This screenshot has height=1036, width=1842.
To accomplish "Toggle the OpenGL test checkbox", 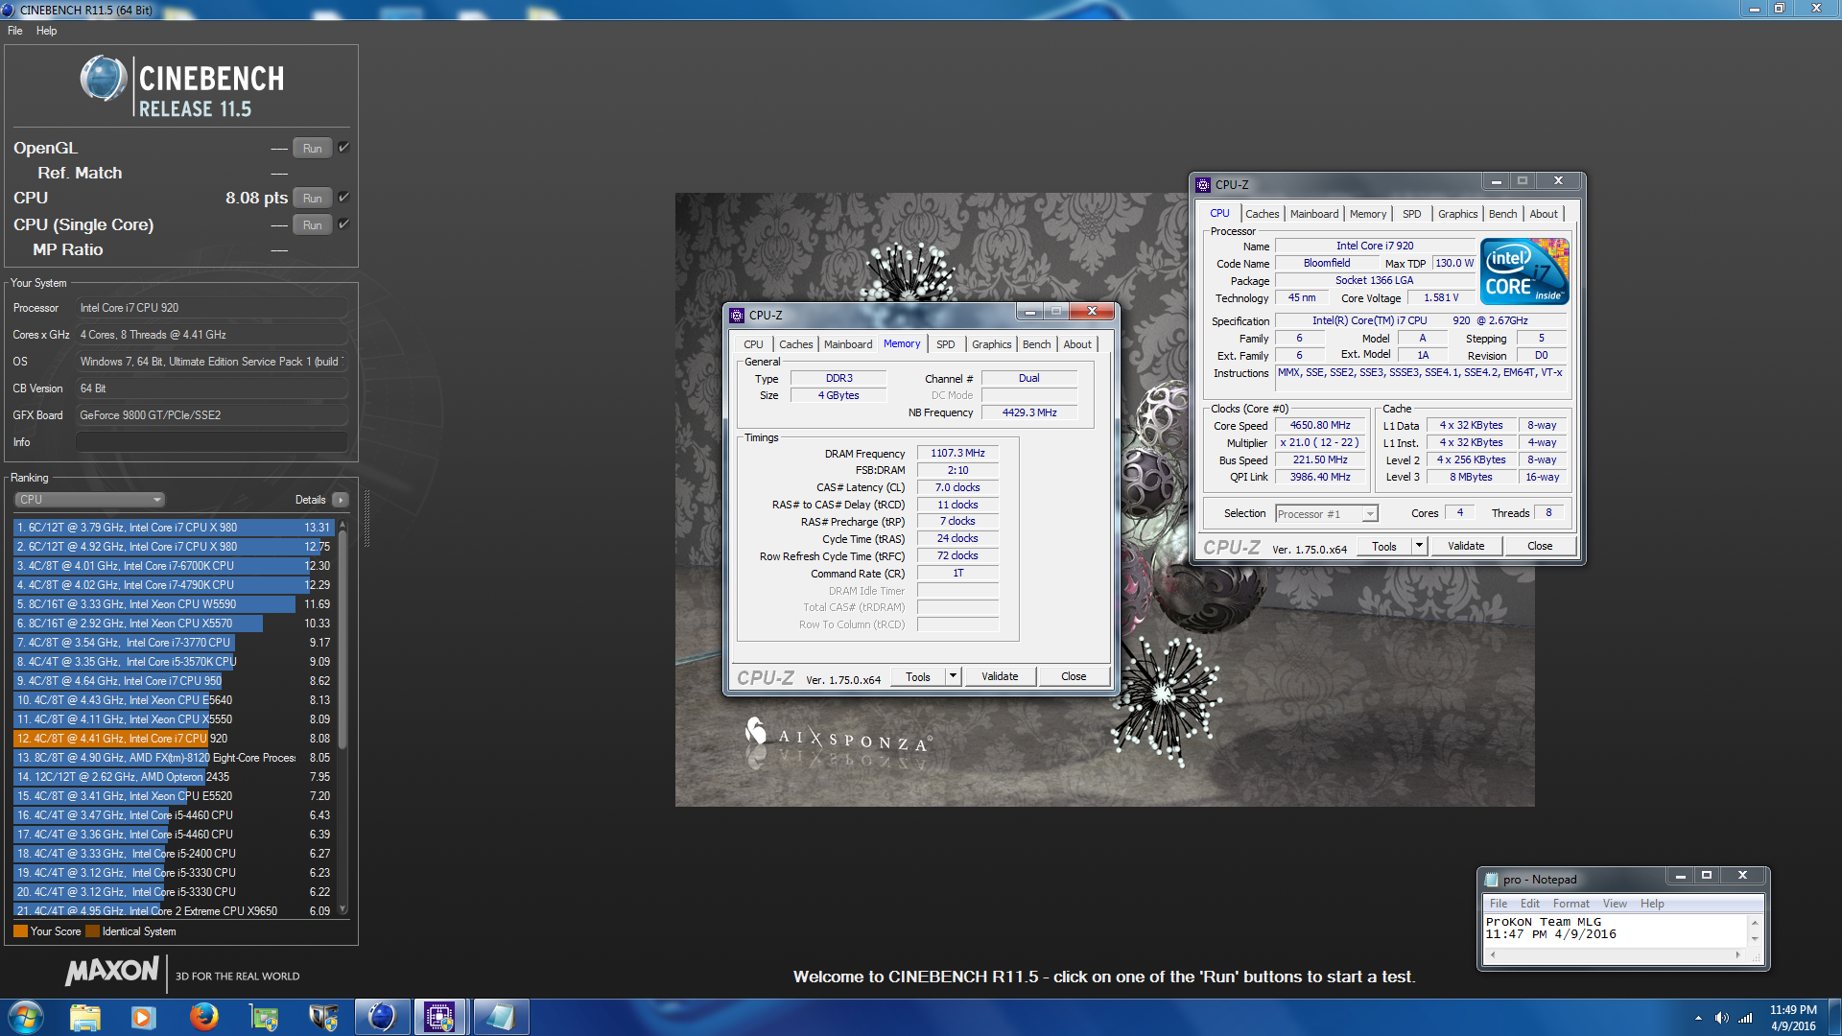I will 343,148.
